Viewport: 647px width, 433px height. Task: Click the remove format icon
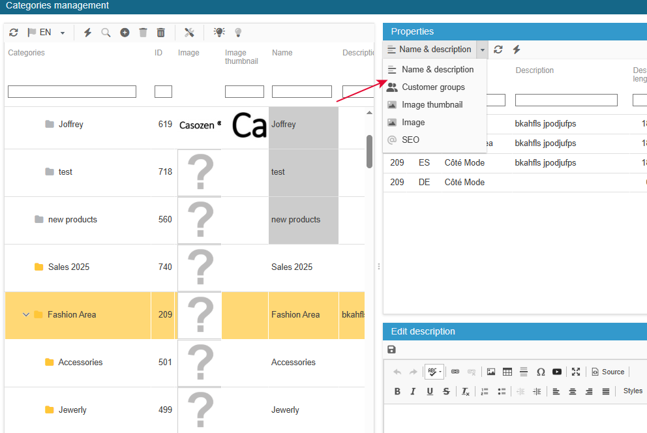(x=466, y=391)
